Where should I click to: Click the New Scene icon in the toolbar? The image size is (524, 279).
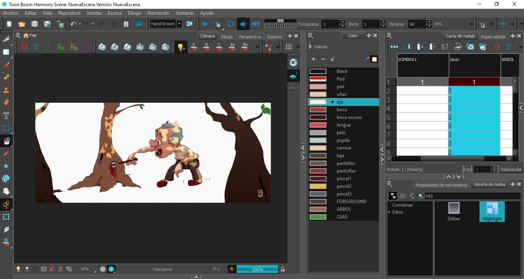click(9, 24)
